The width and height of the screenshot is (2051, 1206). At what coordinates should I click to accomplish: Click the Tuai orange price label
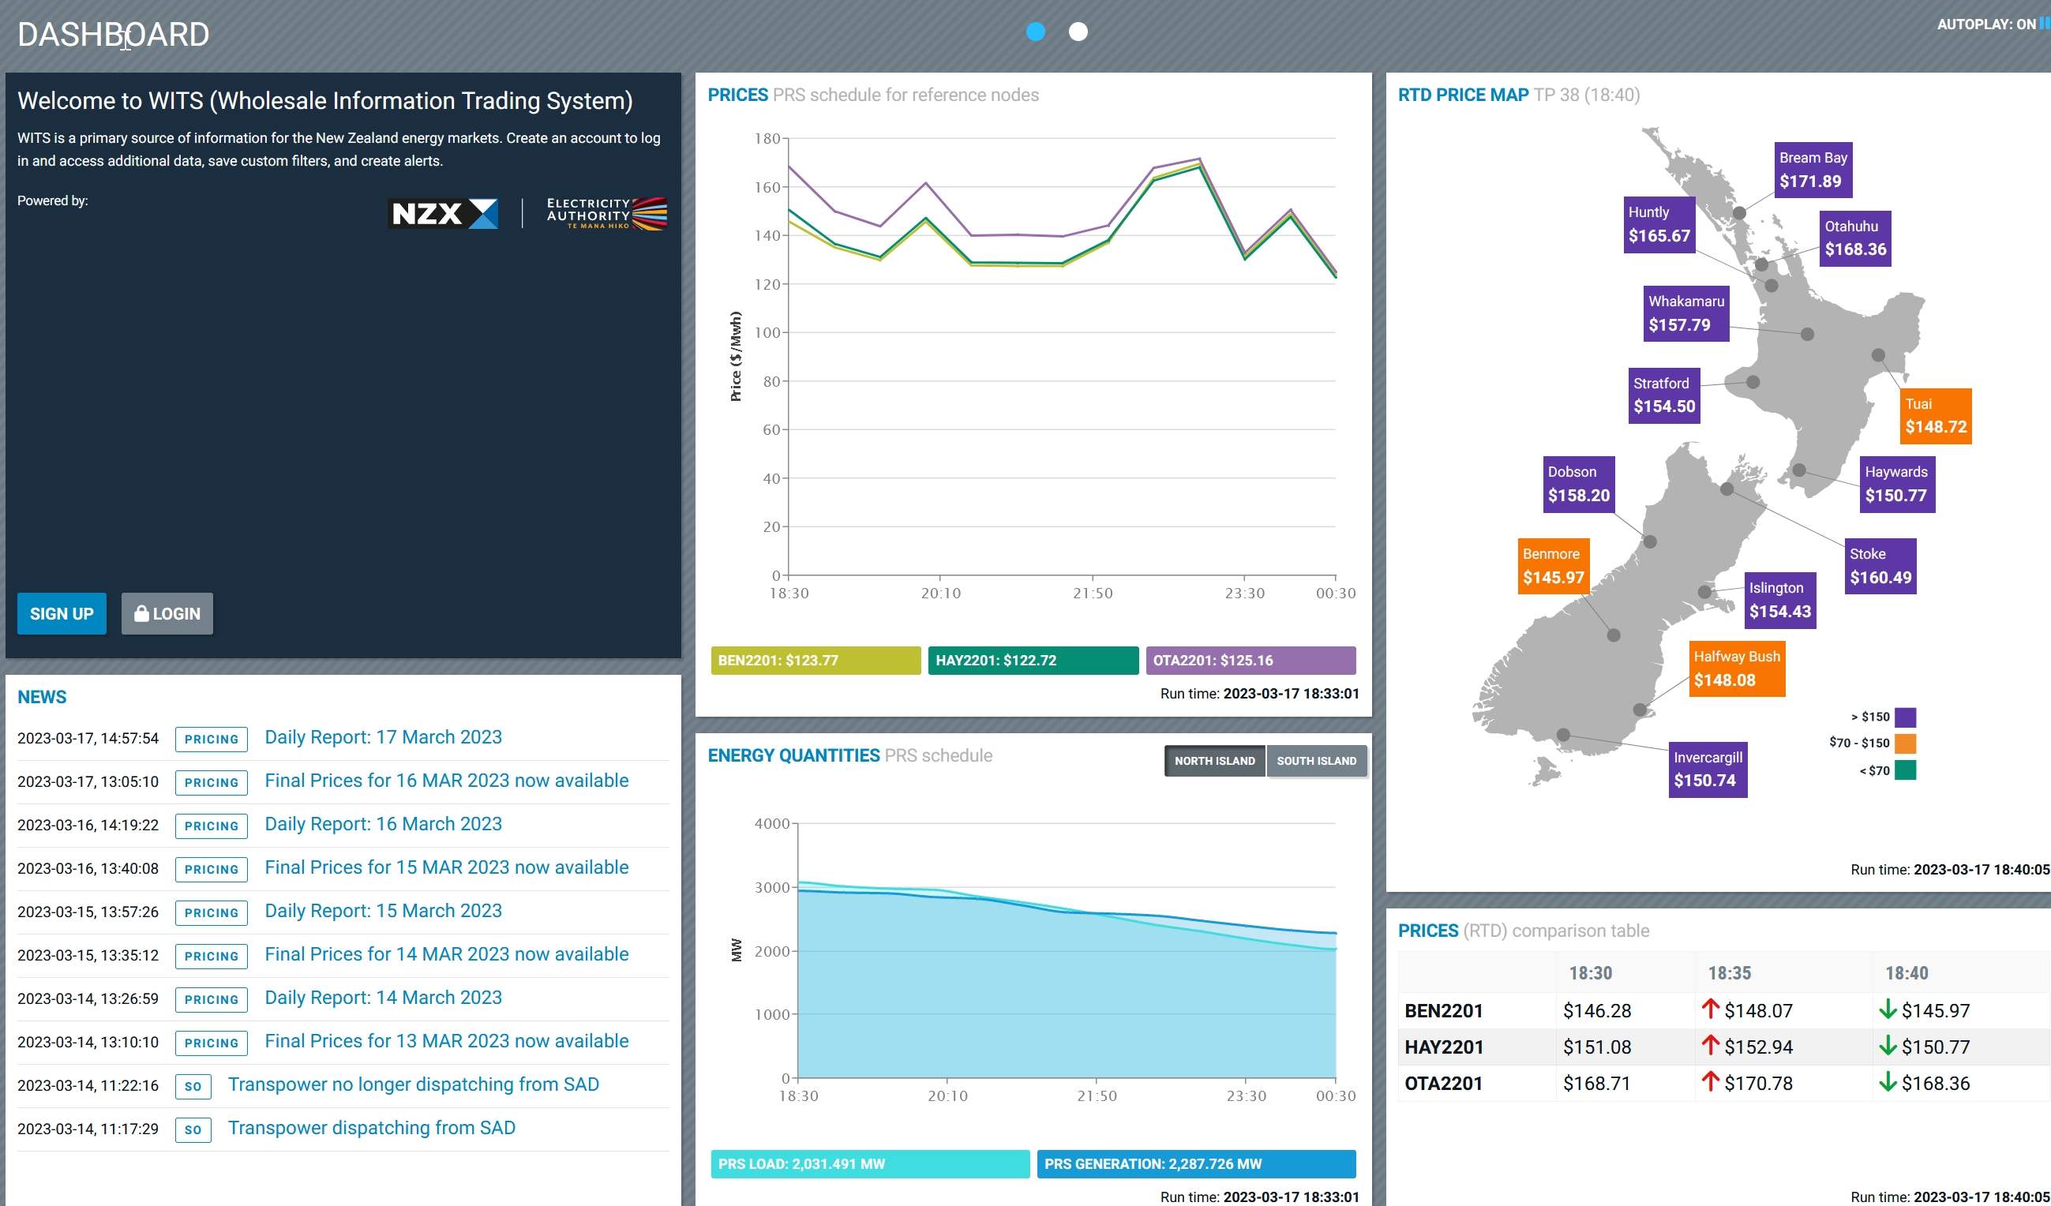pos(1936,416)
